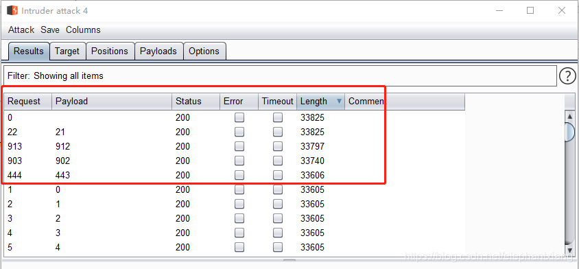Click the Length column sort arrow
579x269 pixels.
(x=340, y=102)
